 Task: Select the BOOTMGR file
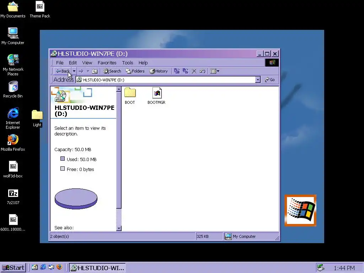(x=156, y=96)
